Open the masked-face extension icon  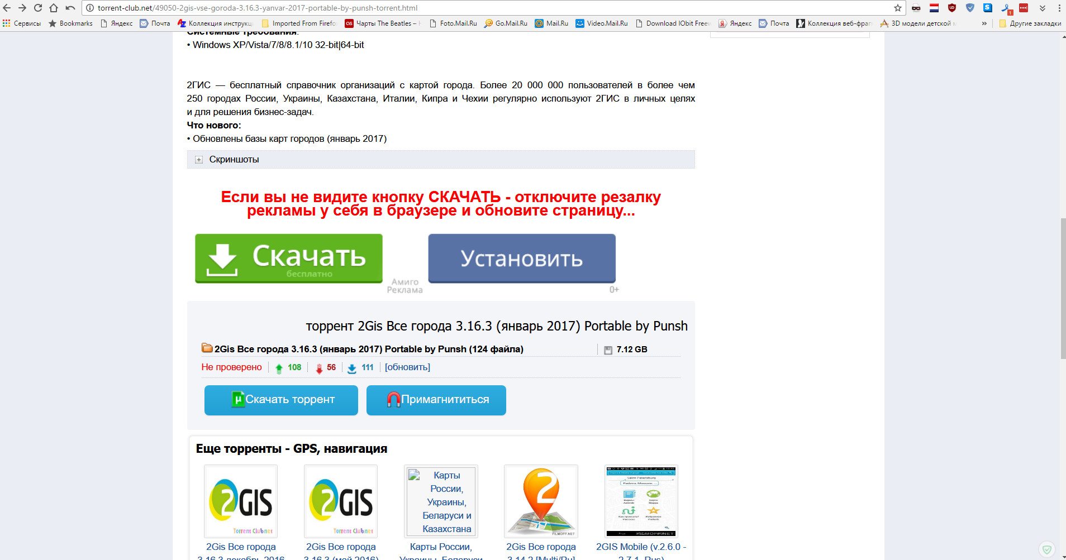point(916,8)
